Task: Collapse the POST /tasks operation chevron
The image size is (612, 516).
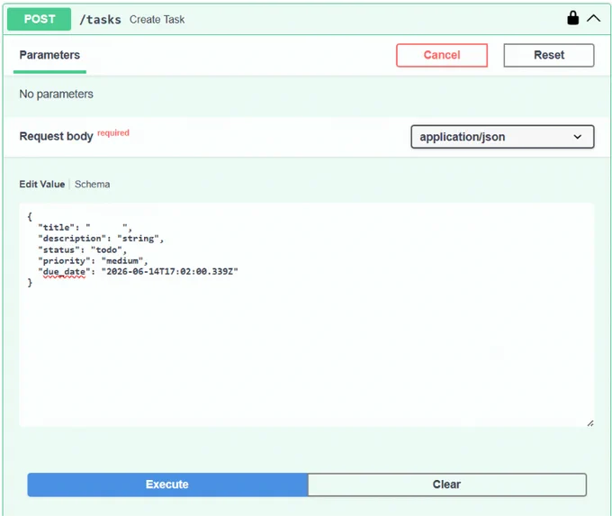Action: (x=593, y=18)
